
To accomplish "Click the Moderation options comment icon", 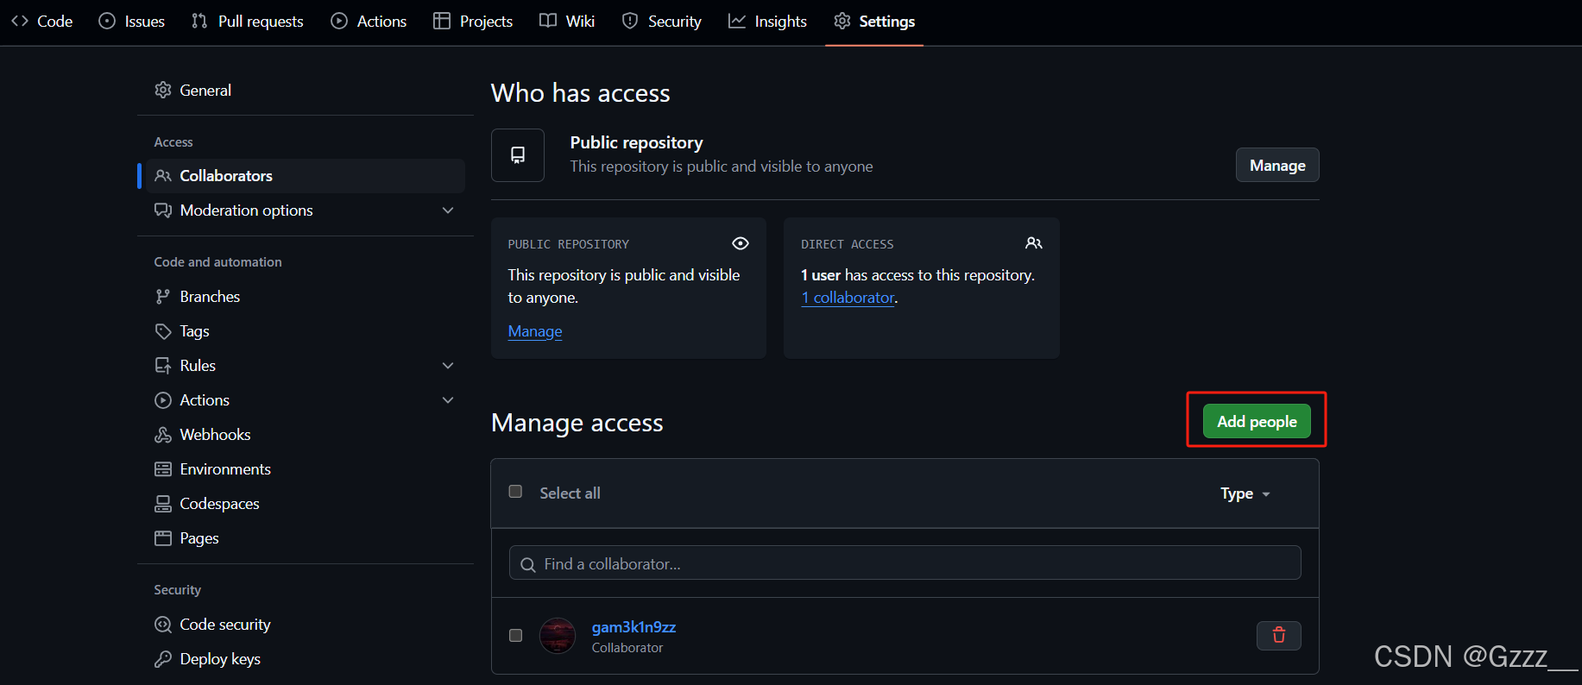I will click(163, 210).
